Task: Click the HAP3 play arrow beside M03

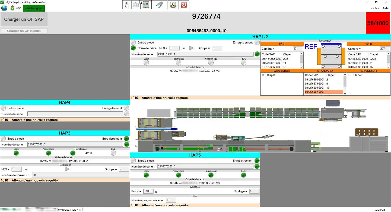Action: click(x=67, y=169)
